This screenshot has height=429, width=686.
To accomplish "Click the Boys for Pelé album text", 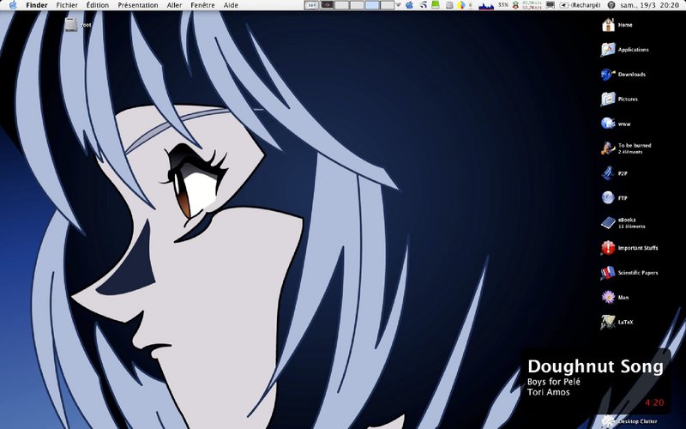I will tap(554, 382).
